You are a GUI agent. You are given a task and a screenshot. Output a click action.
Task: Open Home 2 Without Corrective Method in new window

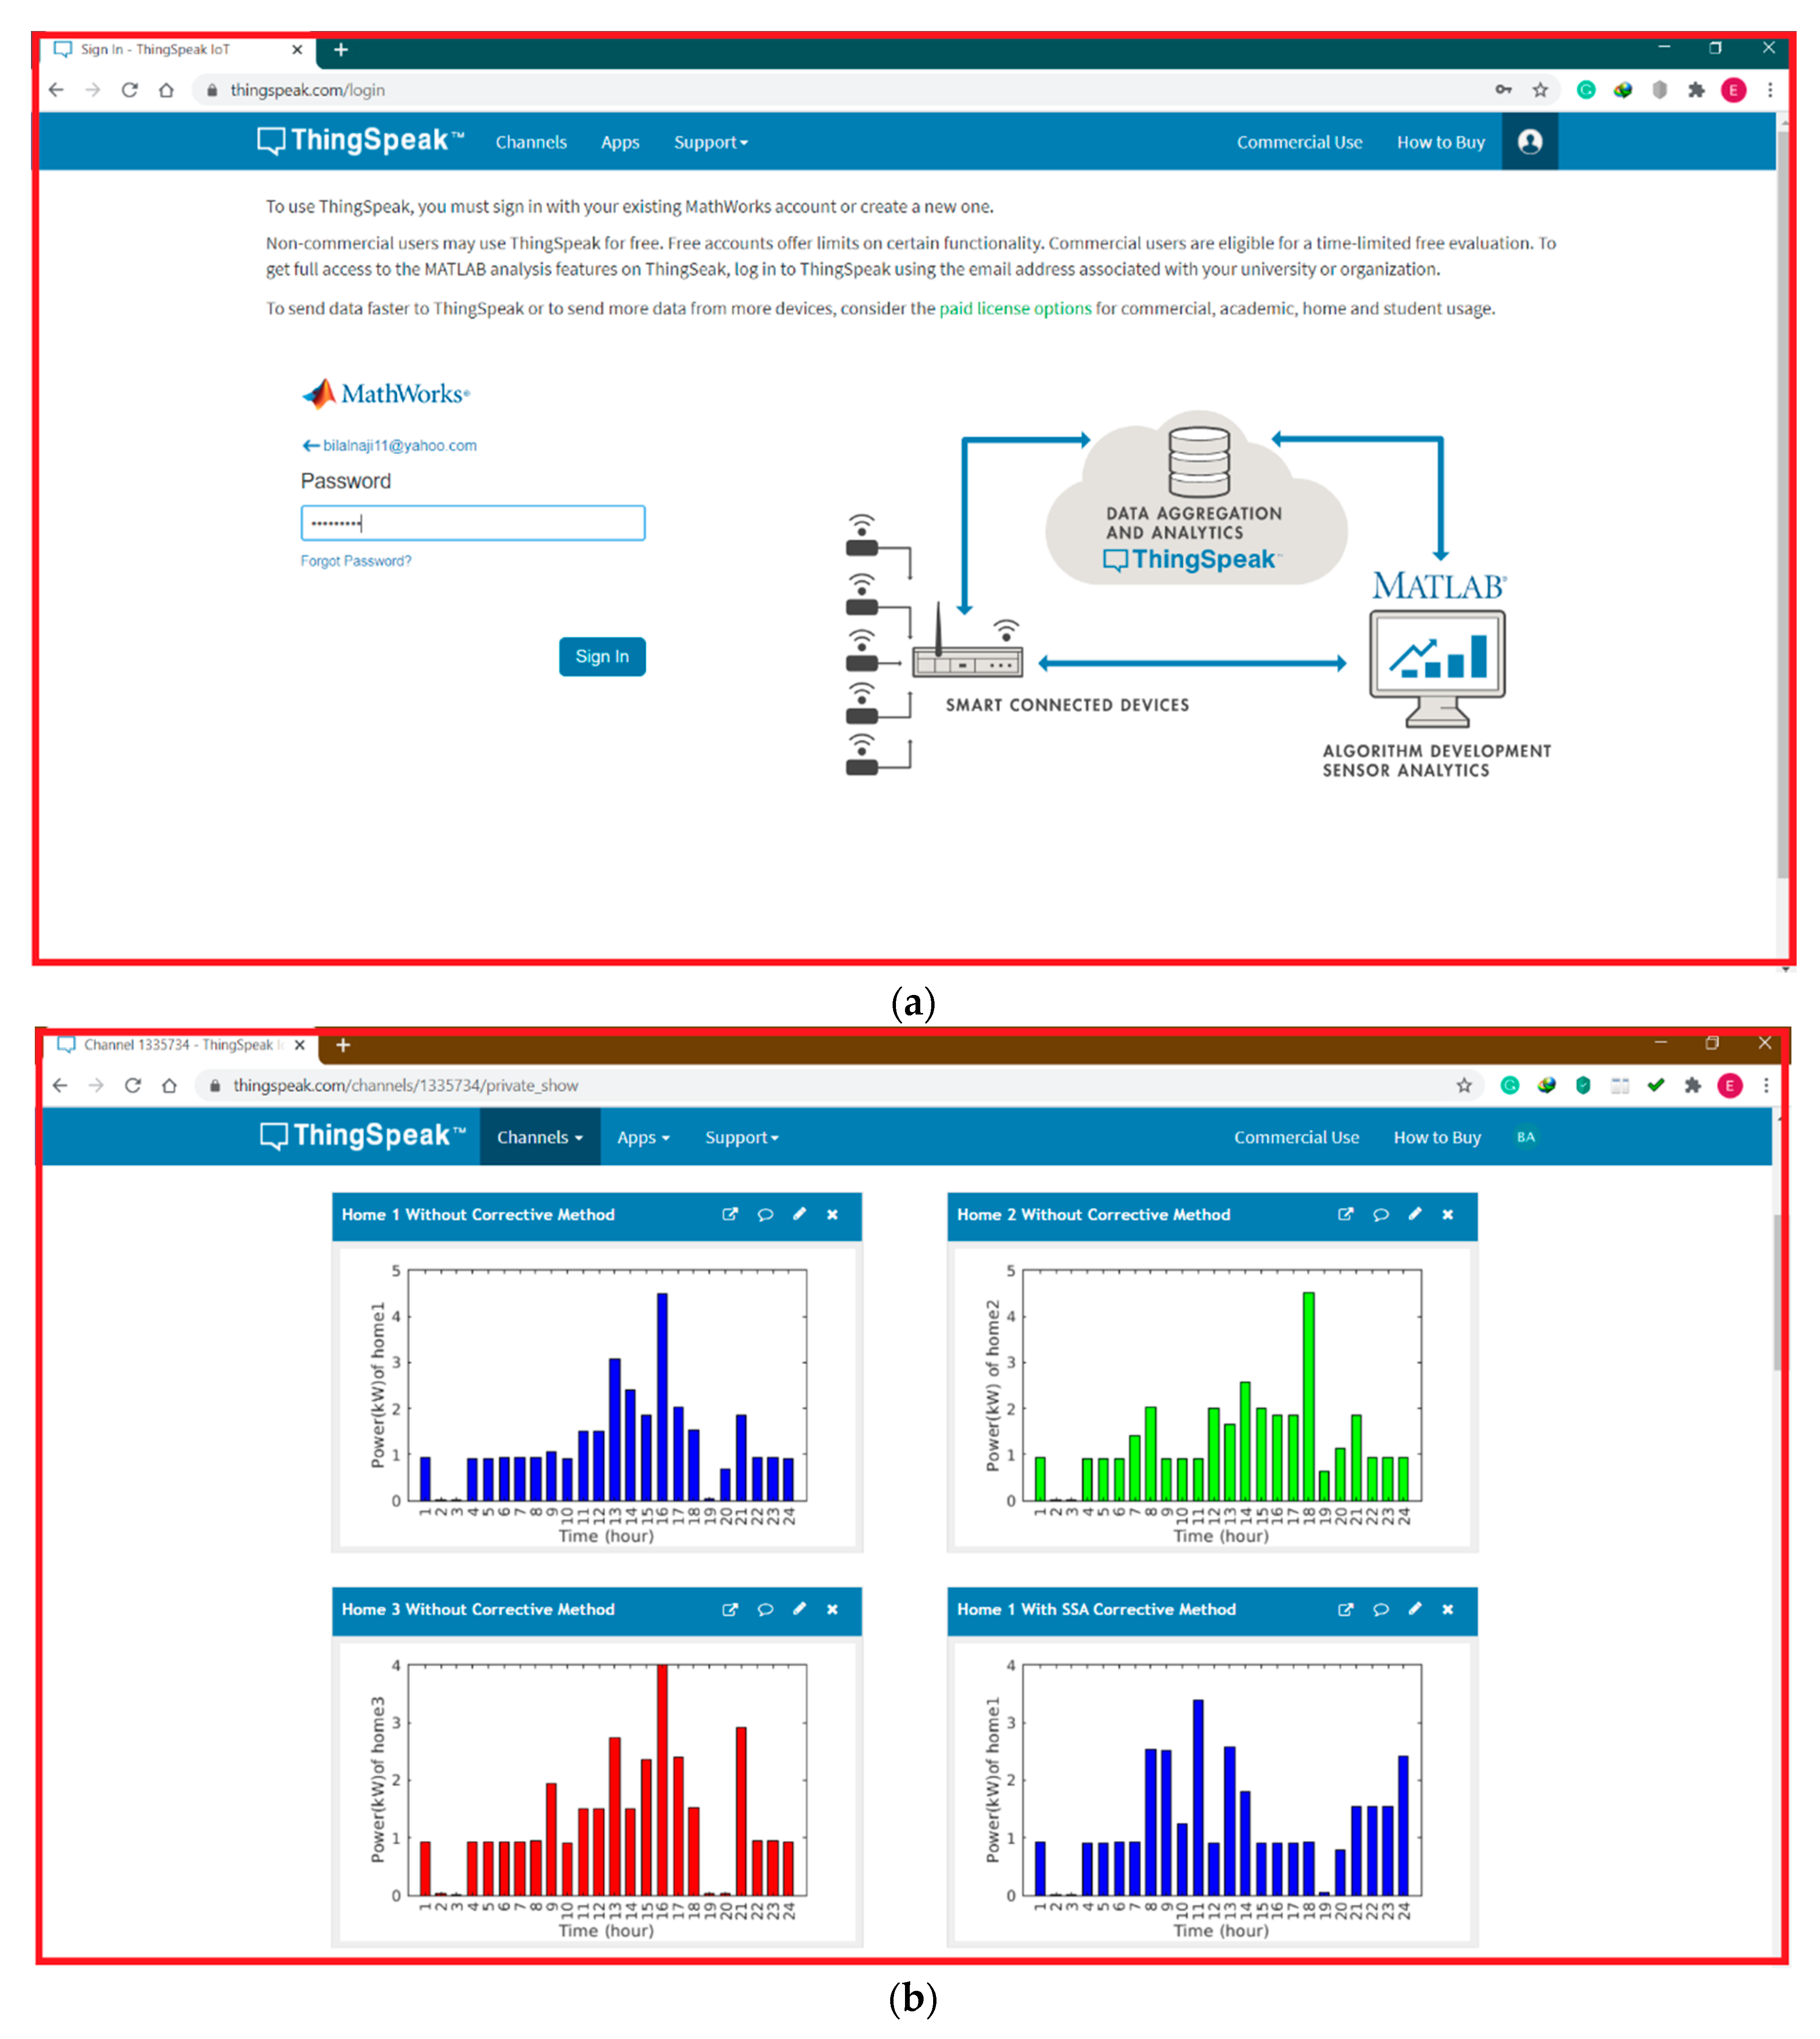click(1345, 1214)
